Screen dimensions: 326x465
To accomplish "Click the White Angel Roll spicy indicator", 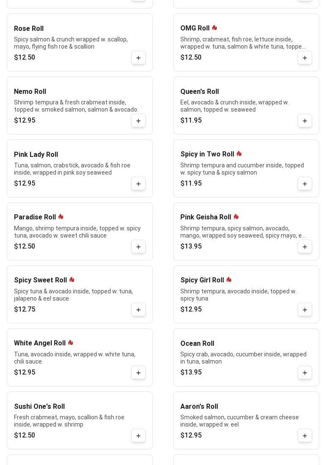I will click(x=71, y=343).
